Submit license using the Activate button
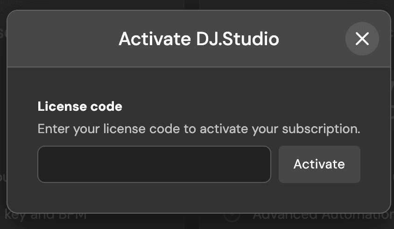This screenshot has height=229, width=394. pyautogui.click(x=319, y=164)
